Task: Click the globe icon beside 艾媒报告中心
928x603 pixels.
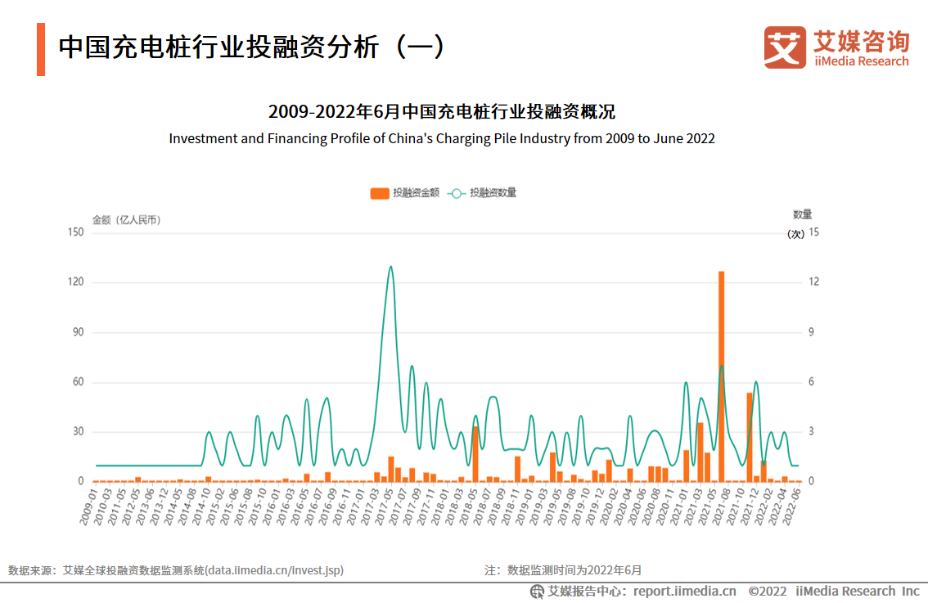Action: pyautogui.click(x=537, y=592)
